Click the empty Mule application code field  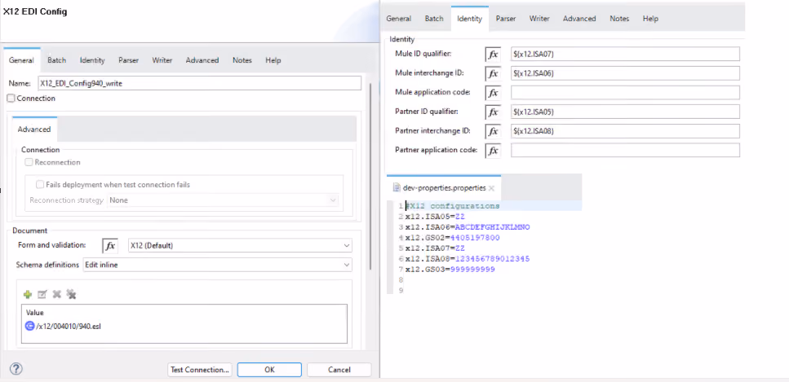tap(626, 93)
